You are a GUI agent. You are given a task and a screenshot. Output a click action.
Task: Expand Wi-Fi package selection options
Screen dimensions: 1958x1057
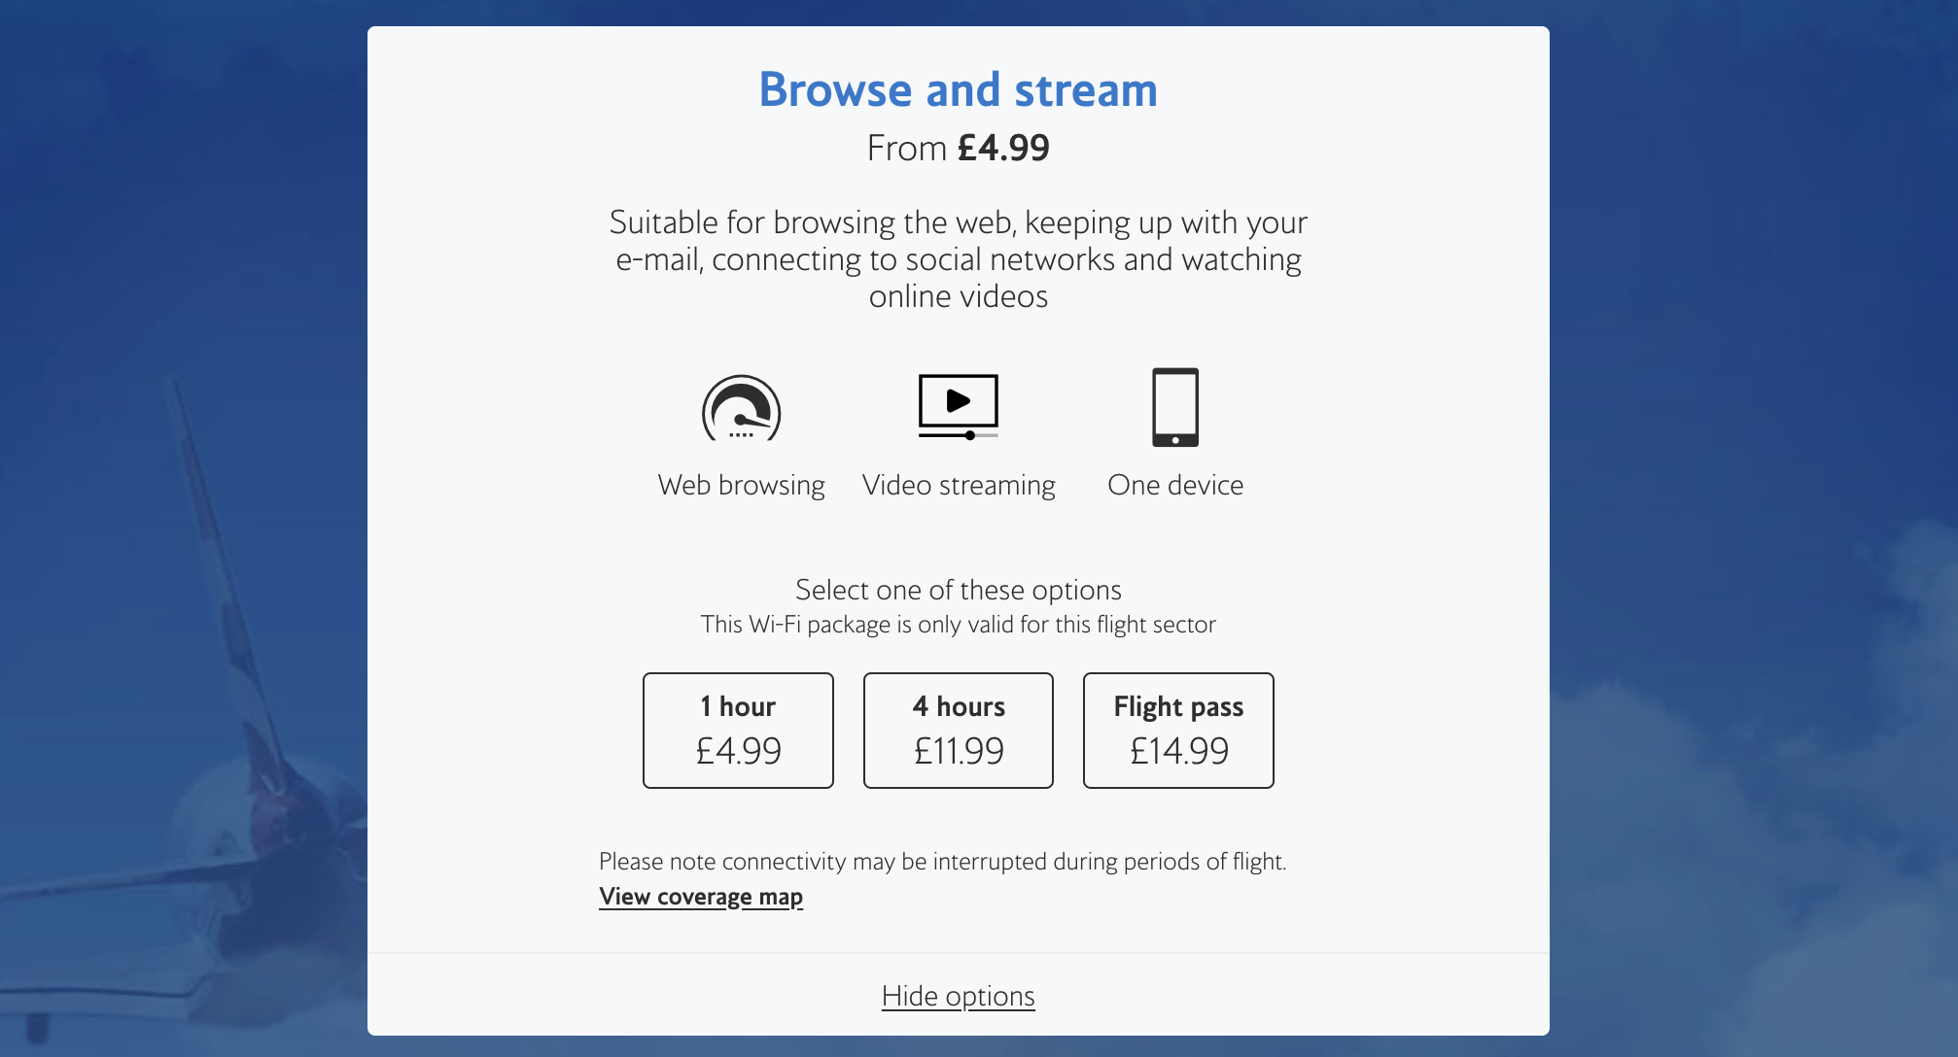[x=960, y=996]
